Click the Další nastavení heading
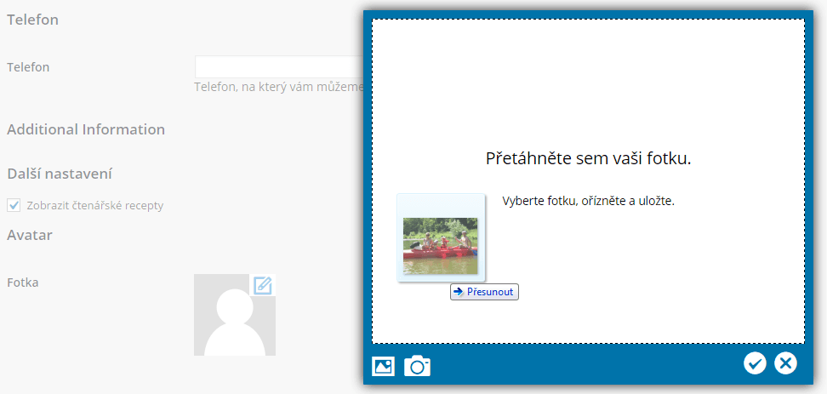This screenshot has width=827, height=394. coord(59,174)
